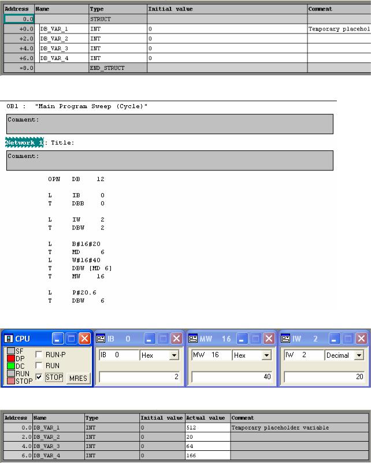Image resolution: width=371 pixels, height=463 pixels.
Task: Click the MW 16 value field showing 40
Action: coord(232,377)
